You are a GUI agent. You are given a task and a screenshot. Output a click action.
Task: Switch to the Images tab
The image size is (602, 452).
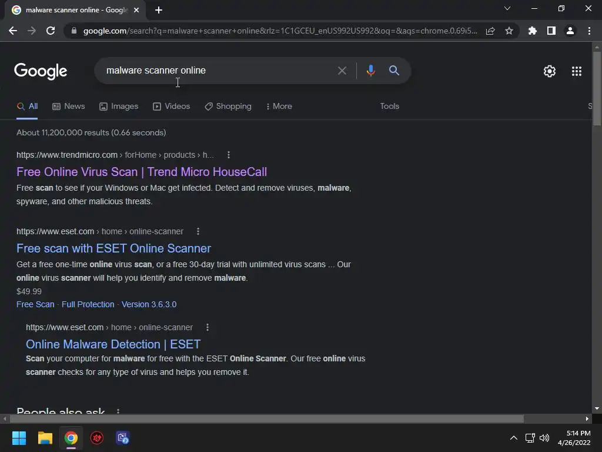tap(119, 107)
